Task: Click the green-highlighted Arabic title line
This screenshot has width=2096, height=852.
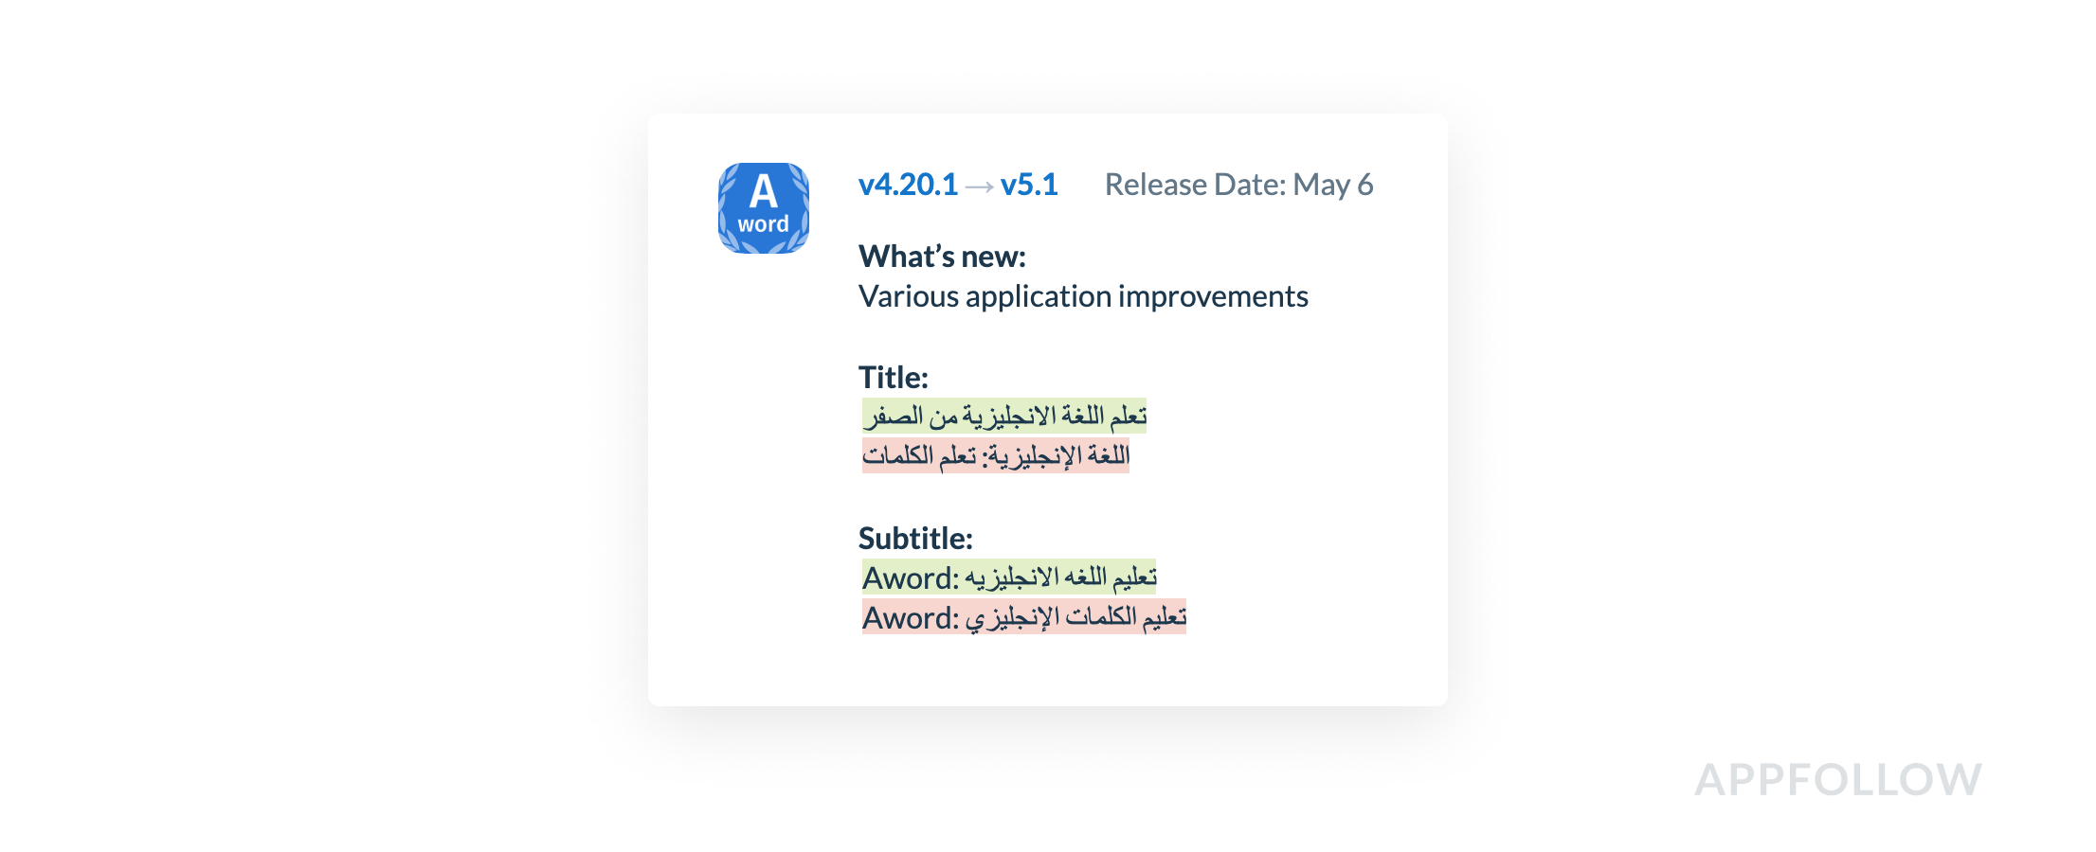Action: [1003, 416]
